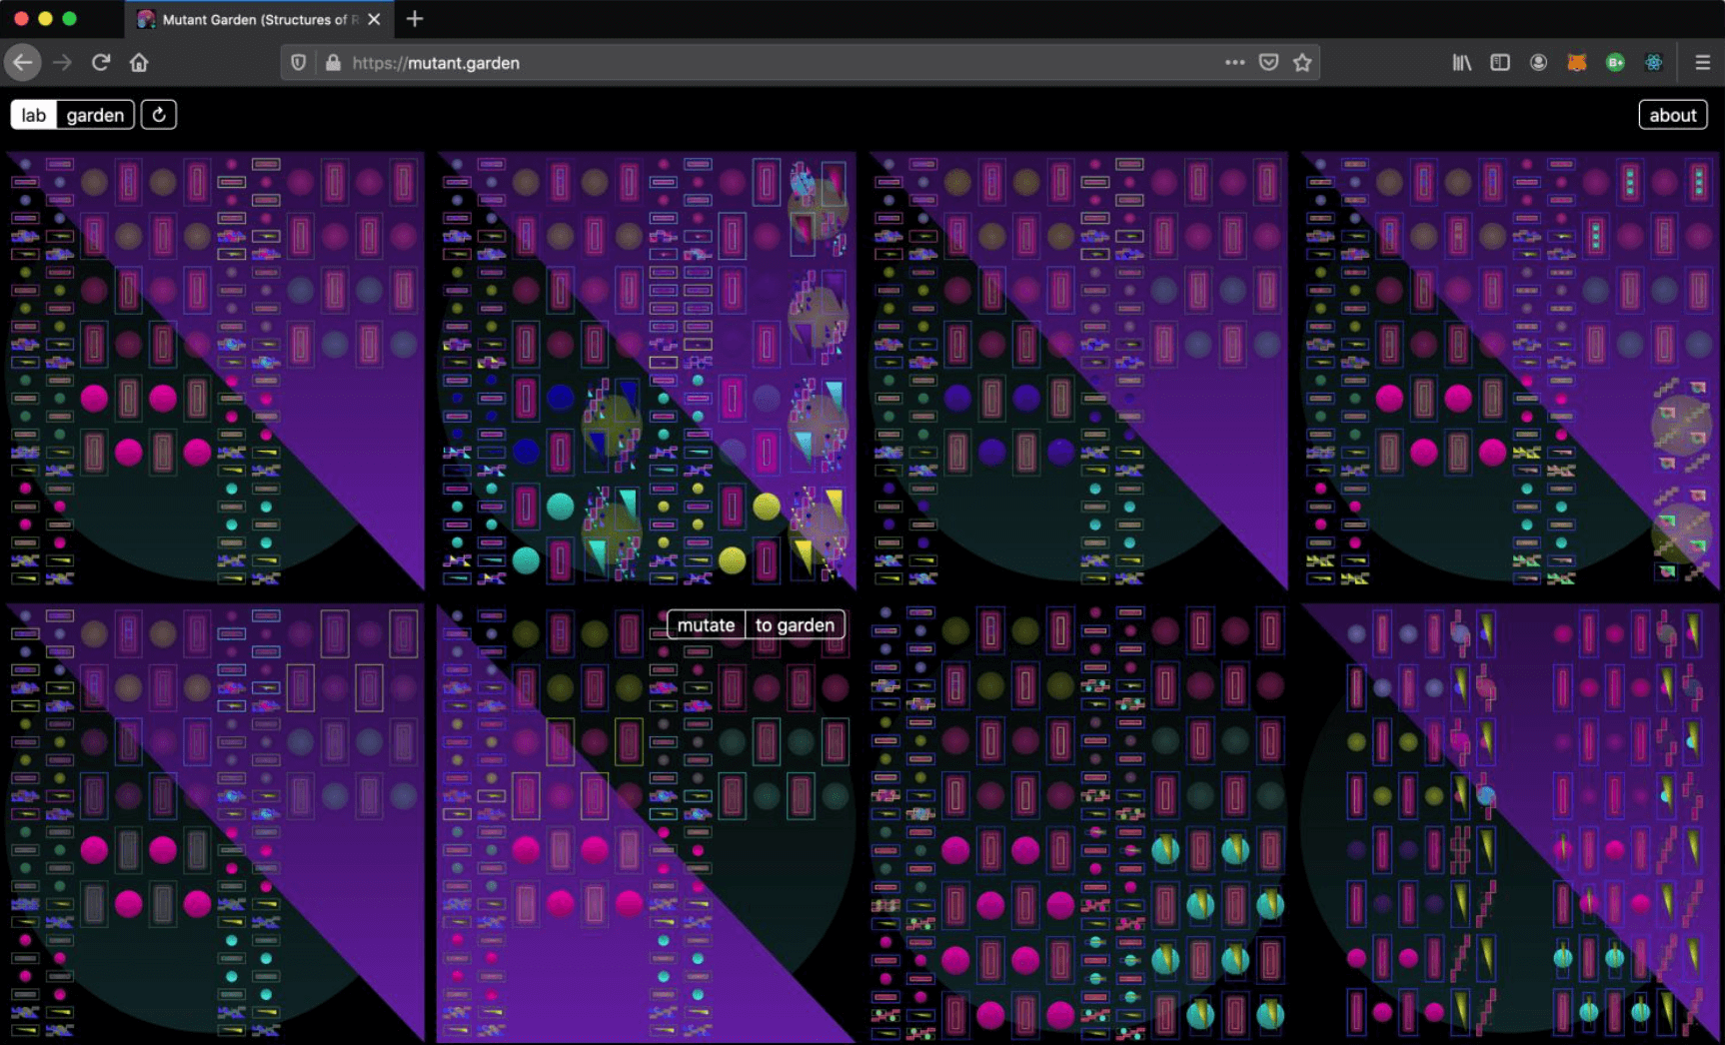Open the browser home page icon
The image size is (1725, 1045).
pos(139,63)
